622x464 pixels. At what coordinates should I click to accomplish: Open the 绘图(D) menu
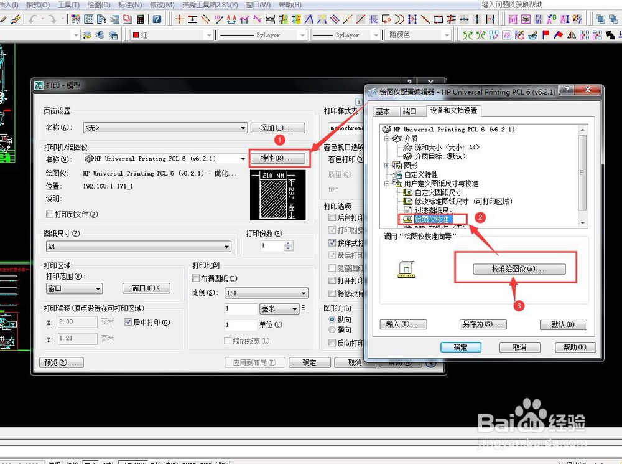(x=99, y=5)
